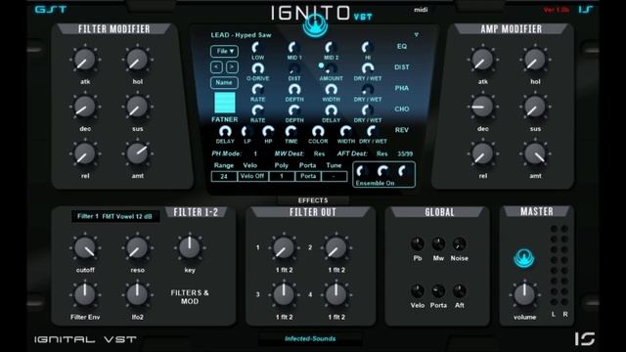This screenshot has width=626, height=352.
Task: Open the Poly value box
Action: tap(282, 176)
